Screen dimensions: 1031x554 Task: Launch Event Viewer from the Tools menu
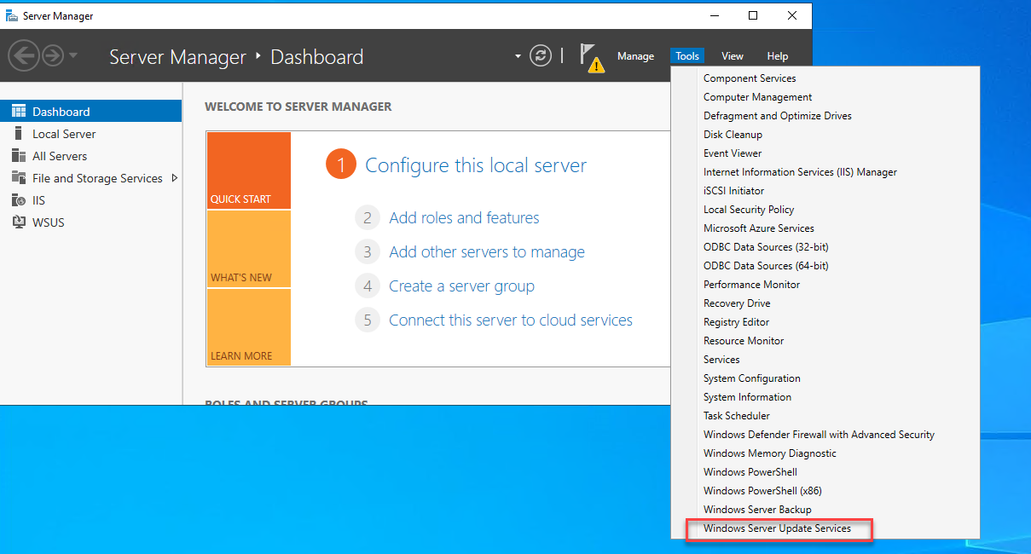tap(733, 153)
